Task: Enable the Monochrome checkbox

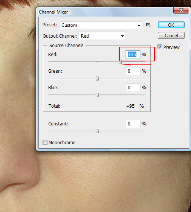Action: click(45, 142)
